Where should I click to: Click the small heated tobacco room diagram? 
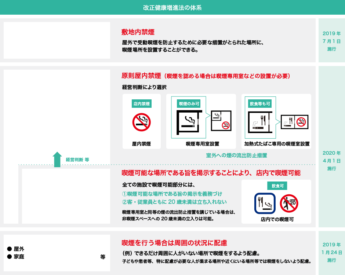pyautogui.click(x=294, y=122)
